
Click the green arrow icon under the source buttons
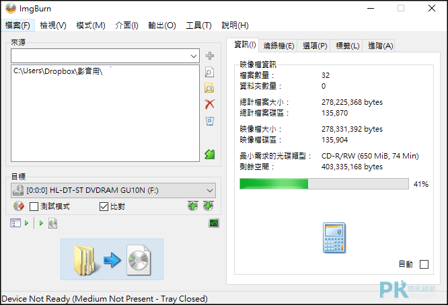coord(210,155)
